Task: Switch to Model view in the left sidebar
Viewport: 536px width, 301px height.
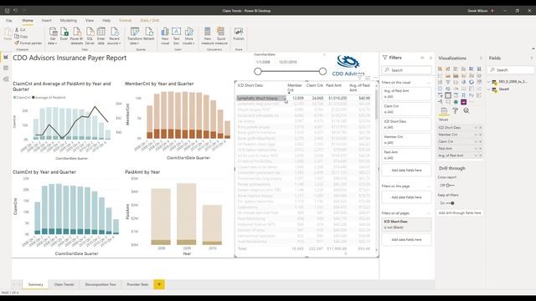Action: (6, 79)
